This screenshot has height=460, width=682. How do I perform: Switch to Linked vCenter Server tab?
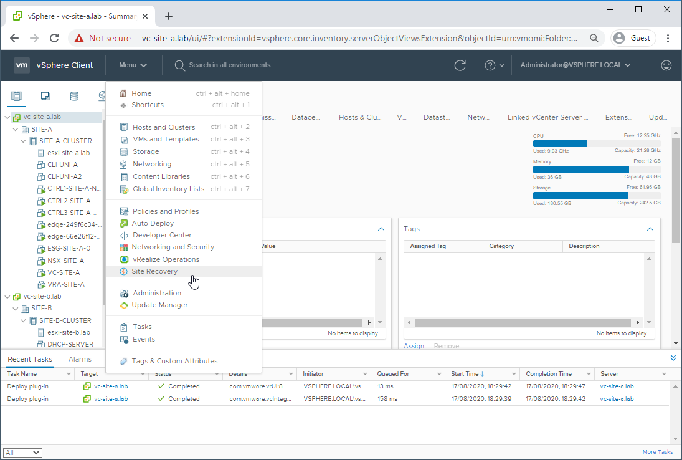click(547, 117)
